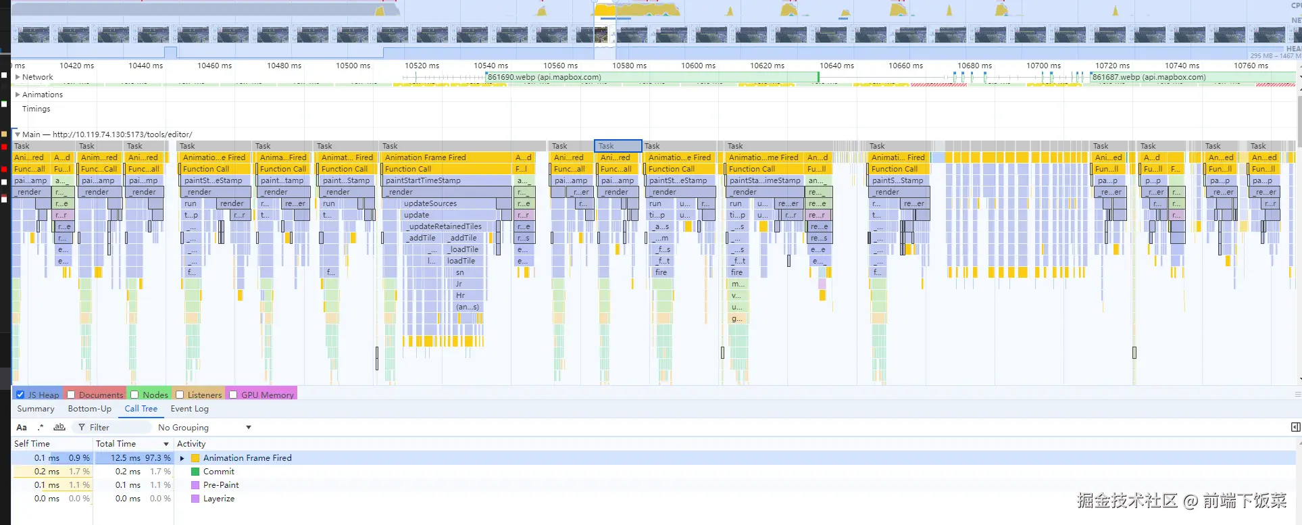
Task: Check the GPU Memory checkbox
Action: coord(233,395)
